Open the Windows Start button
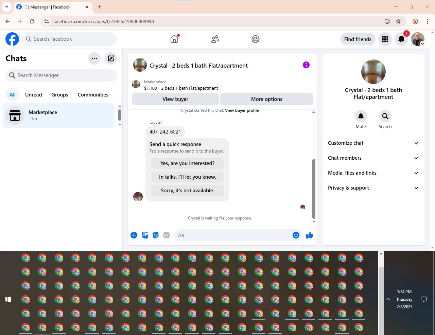The height and width of the screenshot is (335, 435). point(8,299)
